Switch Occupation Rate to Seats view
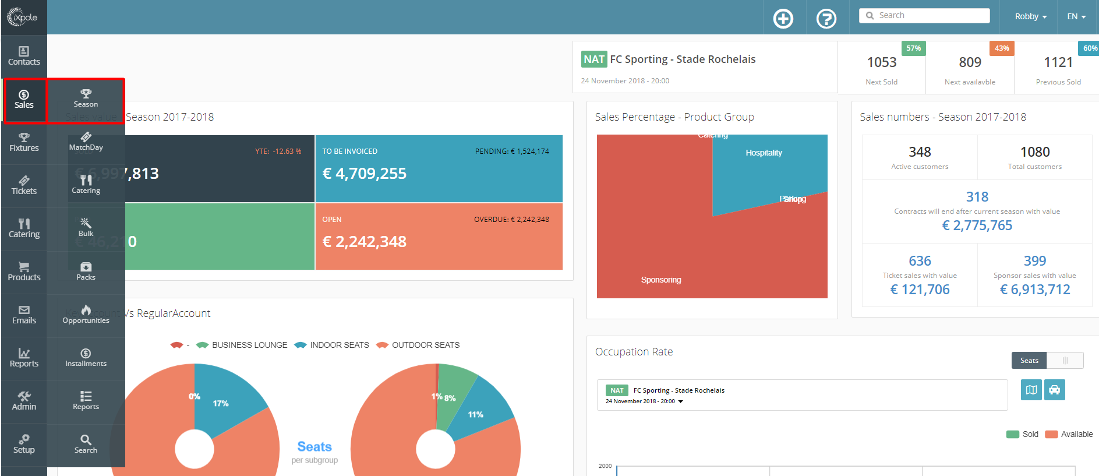This screenshot has width=1099, height=476. (1029, 361)
